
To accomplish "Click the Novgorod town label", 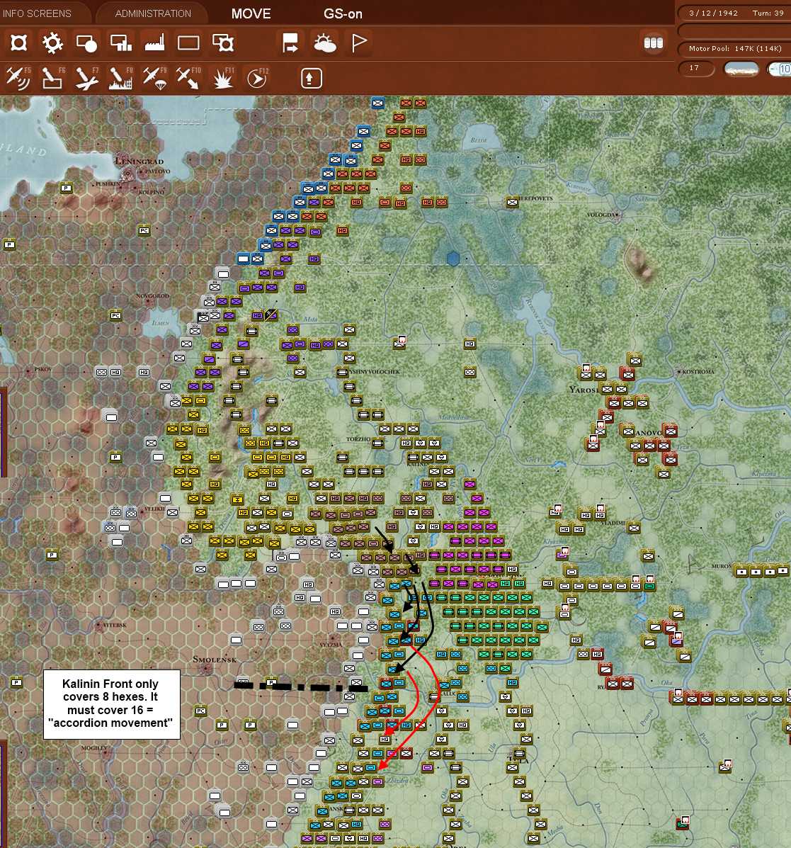I will (153, 296).
